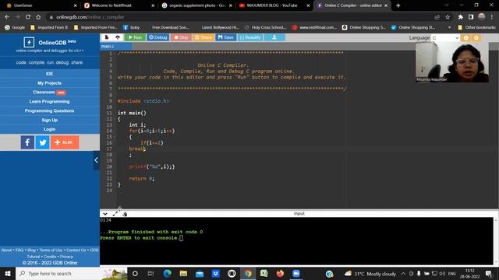Open Classroom in the sidebar
This screenshot has width=499, height=280.
[x=50, y=92]
